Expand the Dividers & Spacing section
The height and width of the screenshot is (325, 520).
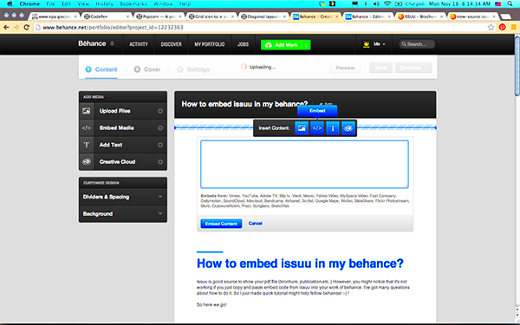(123, 197)
